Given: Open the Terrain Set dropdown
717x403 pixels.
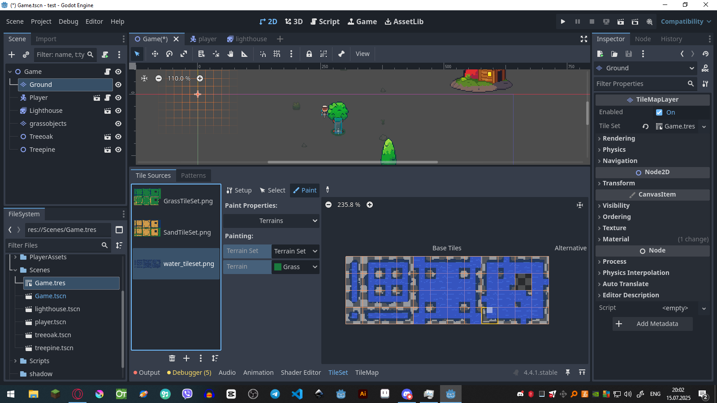Looking at the screenshot, I should click(295, 251).
